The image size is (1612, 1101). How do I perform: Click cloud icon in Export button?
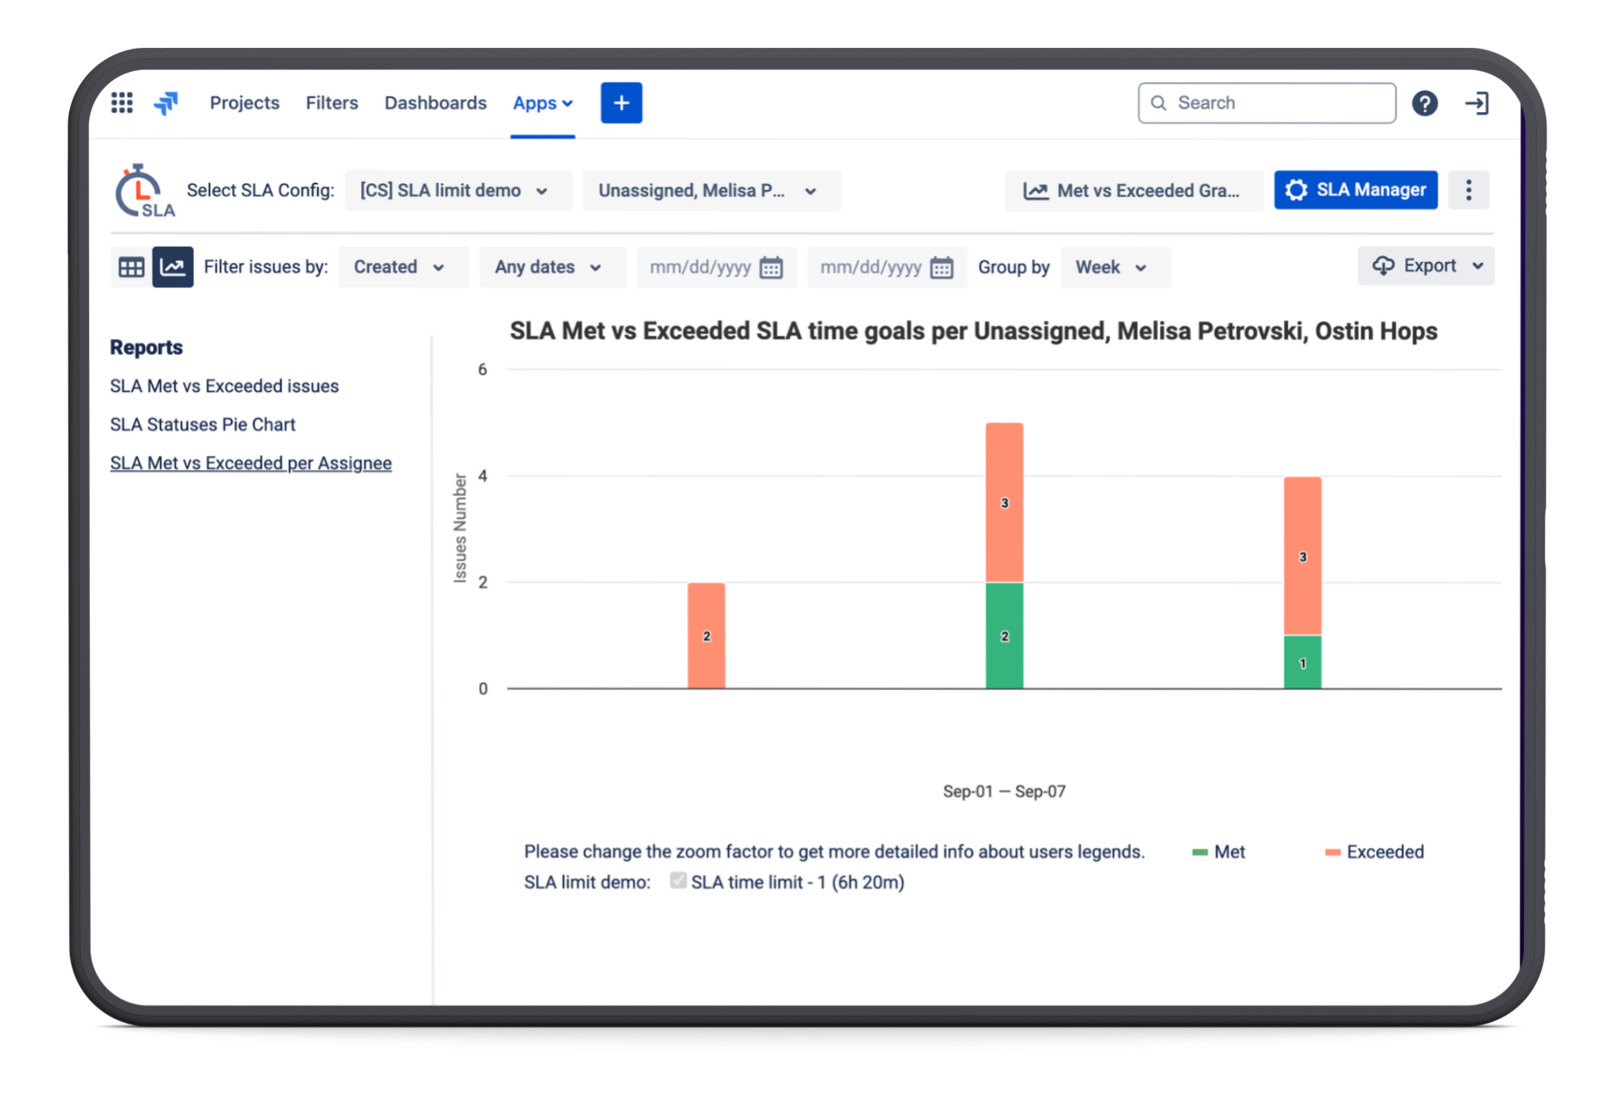(1383, 266)
